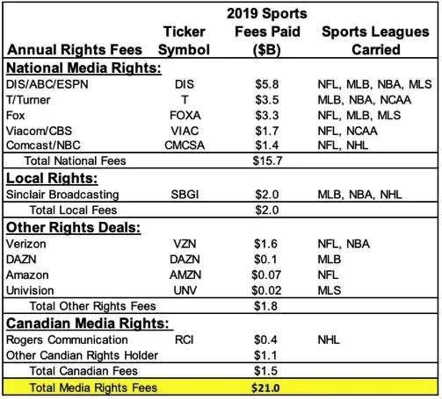Click the highlighted Total Media Rights Fees row
442x399 pixels.
[221, 388]
